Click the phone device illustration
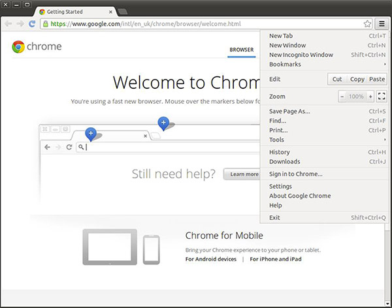392x308 pixels. [x=152, y=249]
